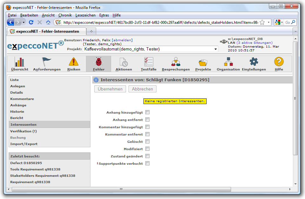
Task: Enable the 'Anhang hinzugefügt' checkbox
Action: coord(147,112)
